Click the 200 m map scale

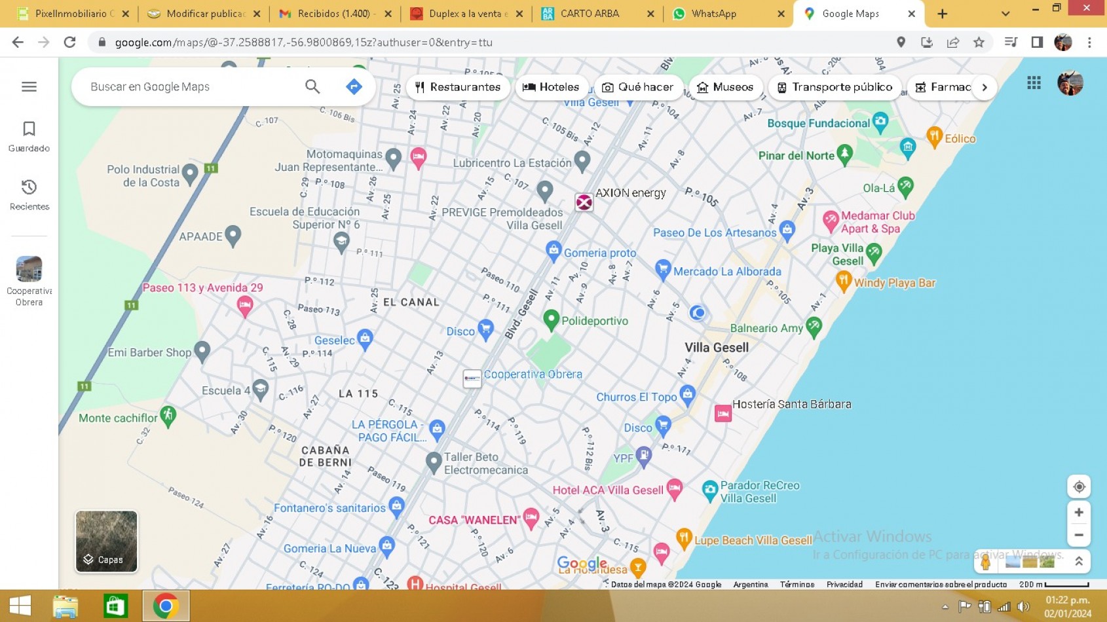coord(1054,584)
